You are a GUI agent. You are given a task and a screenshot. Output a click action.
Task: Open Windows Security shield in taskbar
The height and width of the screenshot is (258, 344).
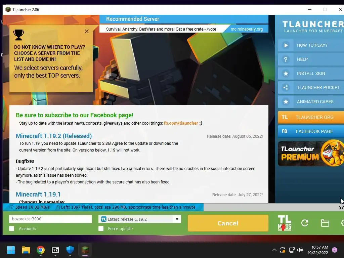pyautogui.click(x=70, y=250)
